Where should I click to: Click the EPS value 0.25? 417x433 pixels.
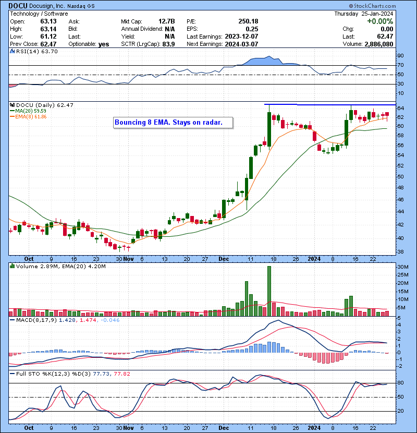(252, 29)
